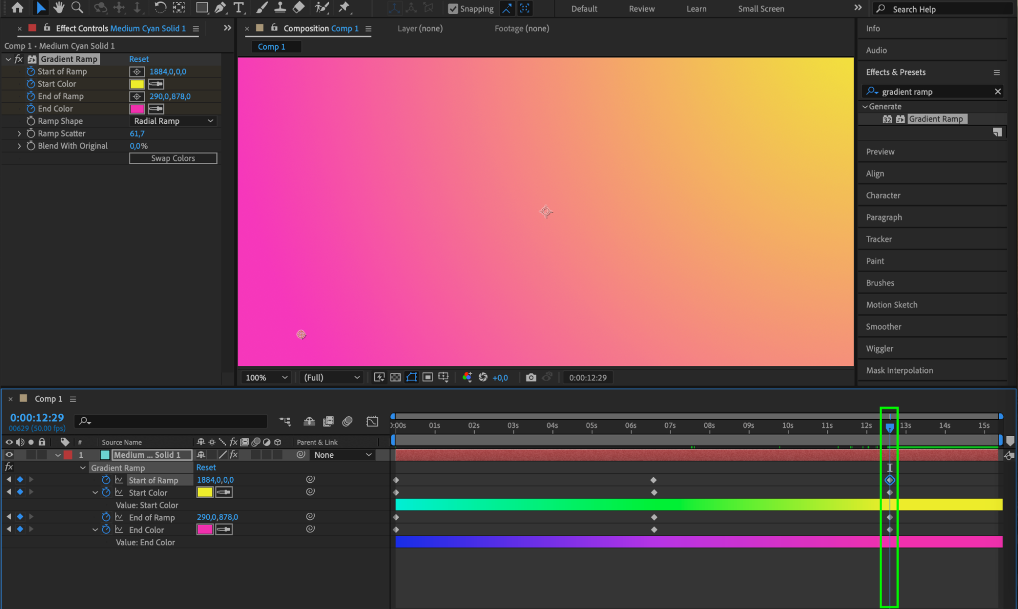Click the Home icon
The image size is (1018, 609).
17,8
